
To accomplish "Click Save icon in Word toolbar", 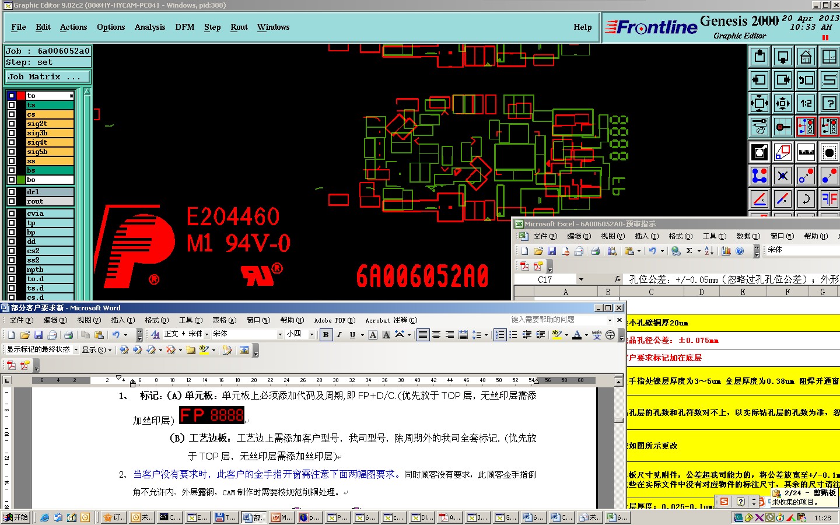I will pos(38,335).
